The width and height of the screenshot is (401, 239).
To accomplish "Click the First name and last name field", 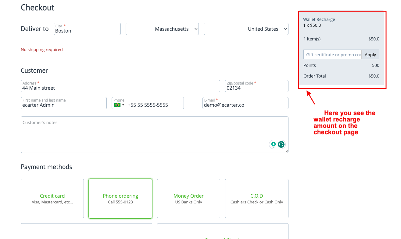I will click(63, 105).
